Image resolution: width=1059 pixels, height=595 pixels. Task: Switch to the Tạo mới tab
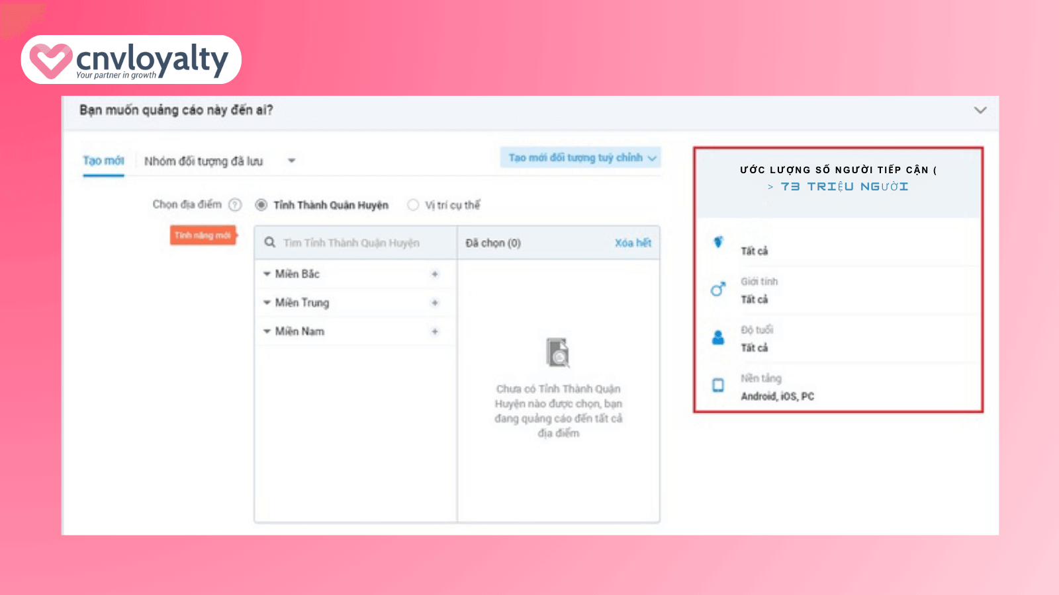click(103, 161)
